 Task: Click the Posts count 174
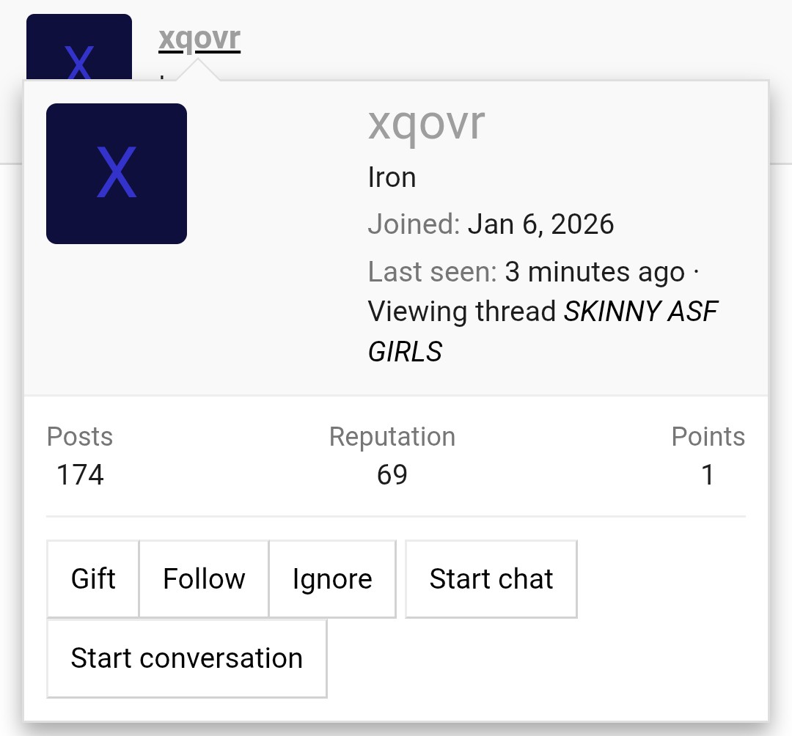[x=79, y=475]
